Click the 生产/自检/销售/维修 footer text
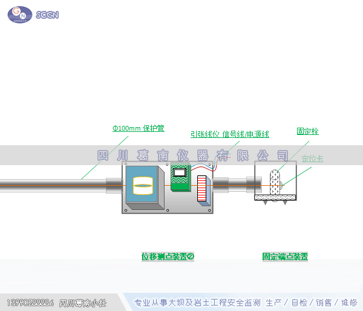363x311 pixels. point(312,303)
